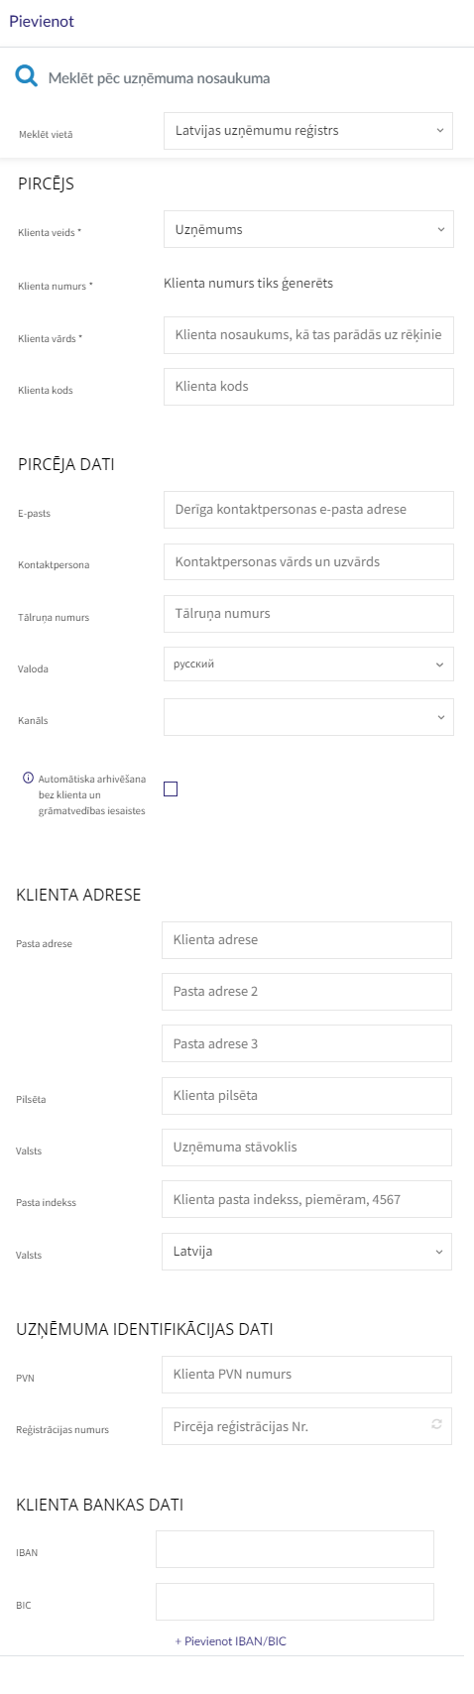Image resolution: width=474 pixels, height=1694 pixels.
Task: Expand the empty Kanāls dropdown
Action: [308, 717]
